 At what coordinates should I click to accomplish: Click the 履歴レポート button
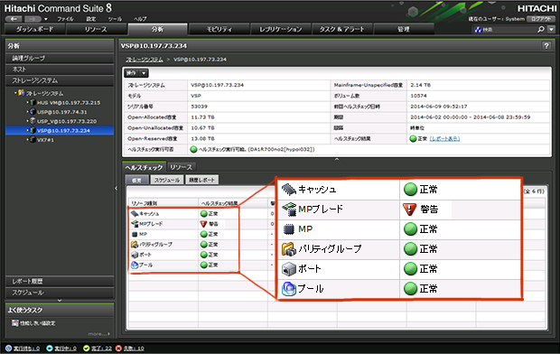pos(201,180)
